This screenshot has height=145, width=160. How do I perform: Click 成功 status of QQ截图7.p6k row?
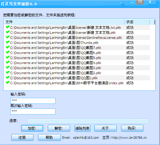[x=130, y=48]
